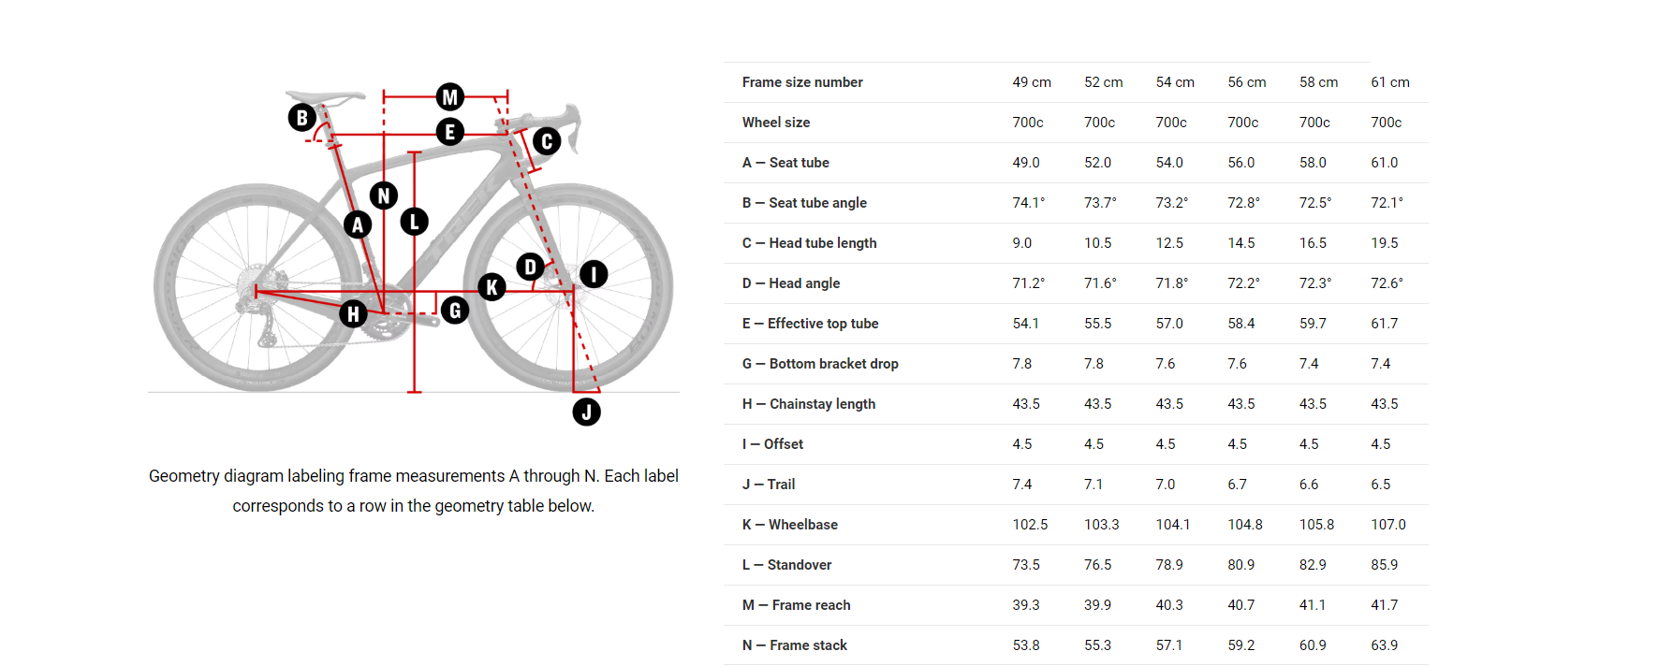Select the C head tube marker

click(x=547, y=141)
